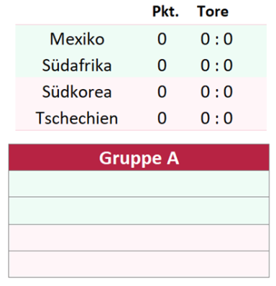Screen dimensions: 276x286
Task: Select the Südafrika team name cell
Action: 77,65
